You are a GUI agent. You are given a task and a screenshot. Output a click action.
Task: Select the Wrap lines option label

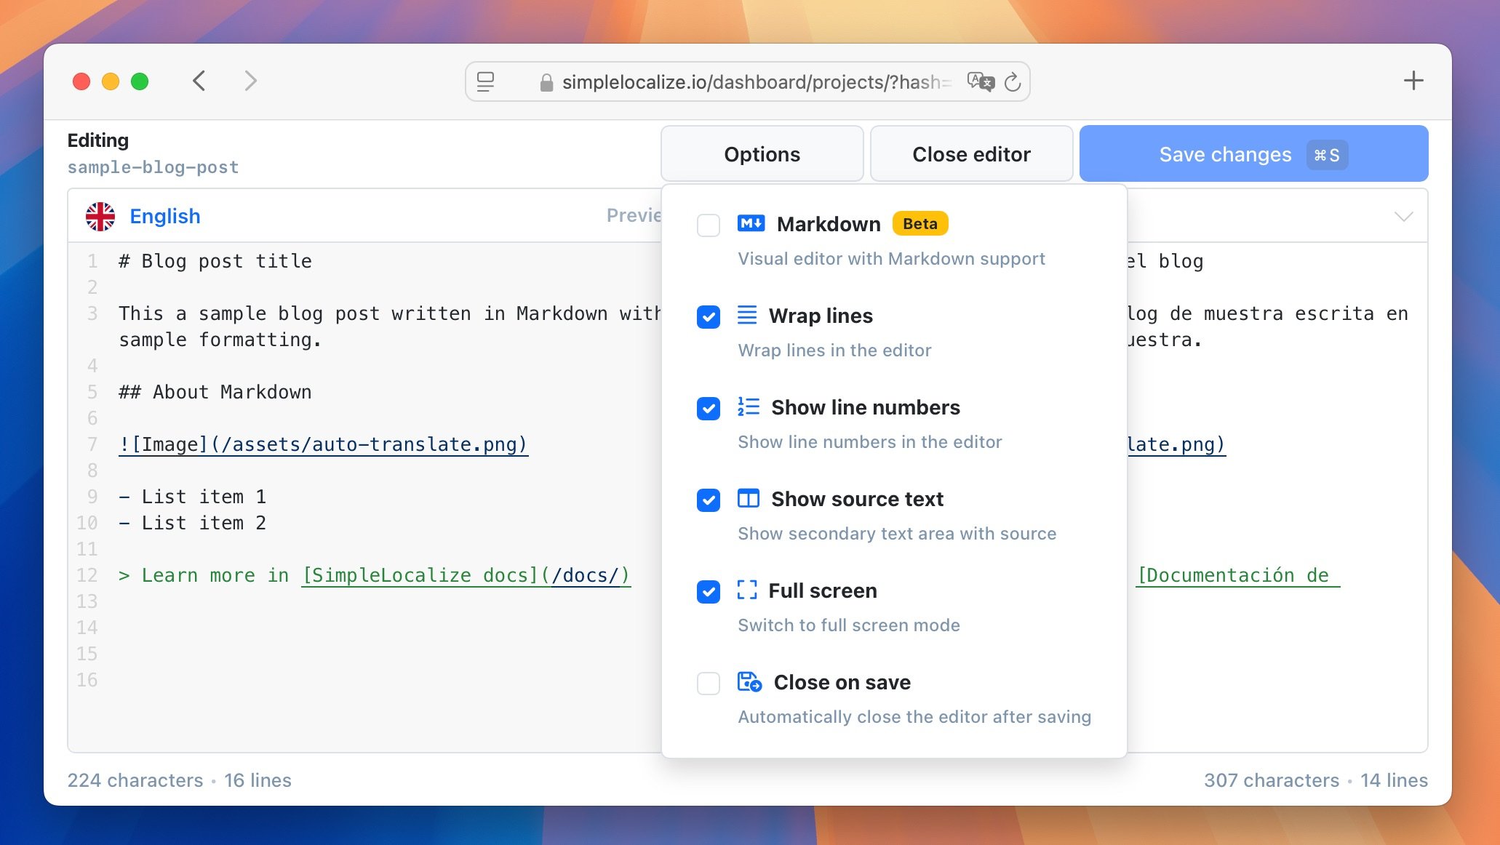821,316
